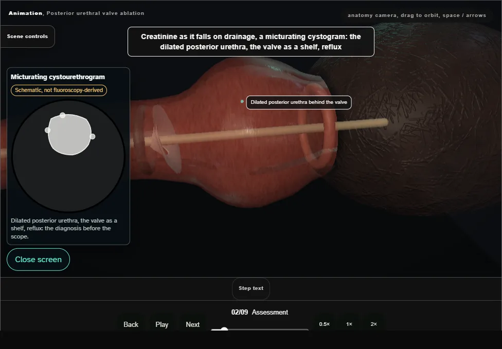The width and height of the screenshot is (502, 349).
Task: Click the right marker dot on the bladder outline
Action: pyautogui.click(x=92, y=137)
